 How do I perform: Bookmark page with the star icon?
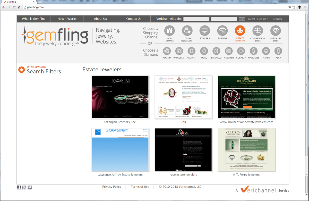(294, 7)
